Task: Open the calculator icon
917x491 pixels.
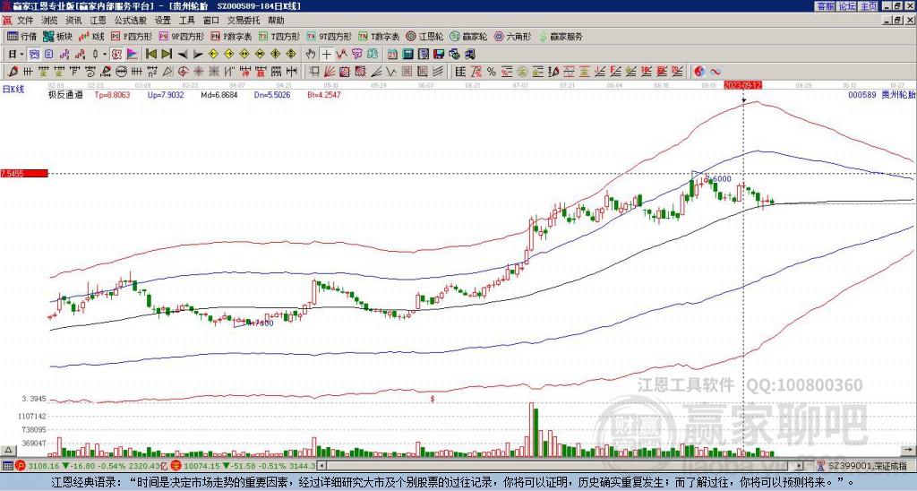Action: point(408,55)
